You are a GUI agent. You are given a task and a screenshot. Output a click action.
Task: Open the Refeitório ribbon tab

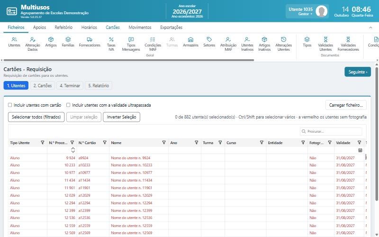pyautogui.click(x=63, y=27)
